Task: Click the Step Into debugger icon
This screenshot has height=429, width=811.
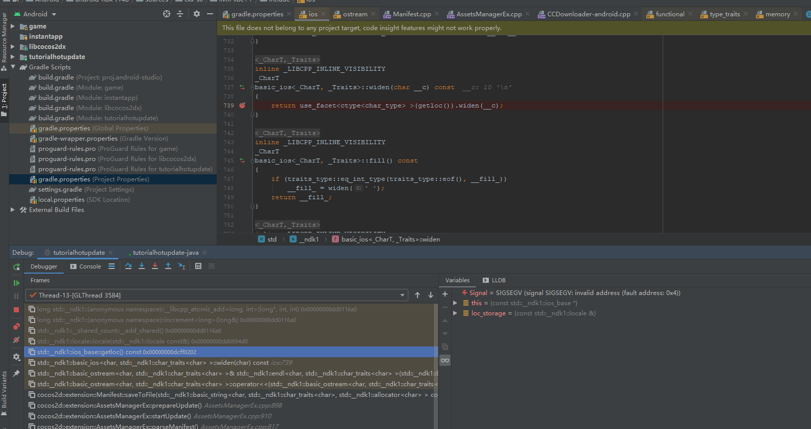Action: pyautogui.click(x=142, y=266)
